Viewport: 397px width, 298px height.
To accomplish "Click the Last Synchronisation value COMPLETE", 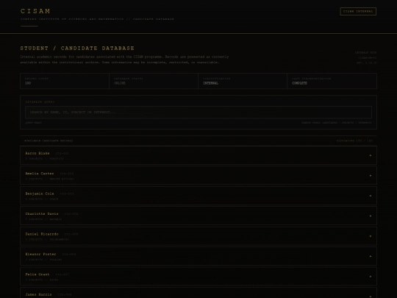I will point(299,83).
